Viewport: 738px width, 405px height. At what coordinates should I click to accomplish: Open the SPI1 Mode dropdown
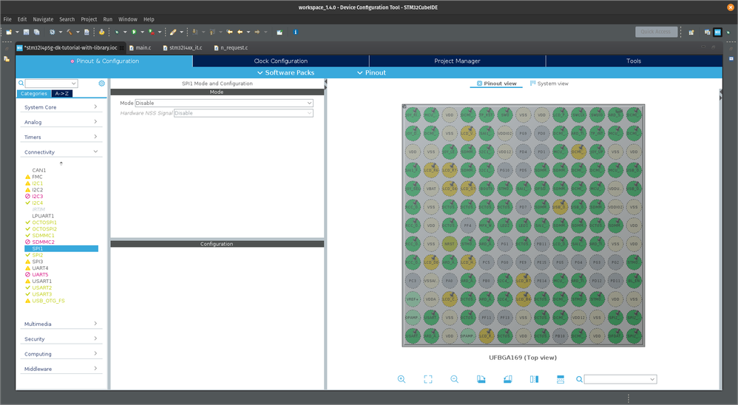point(224,103)
